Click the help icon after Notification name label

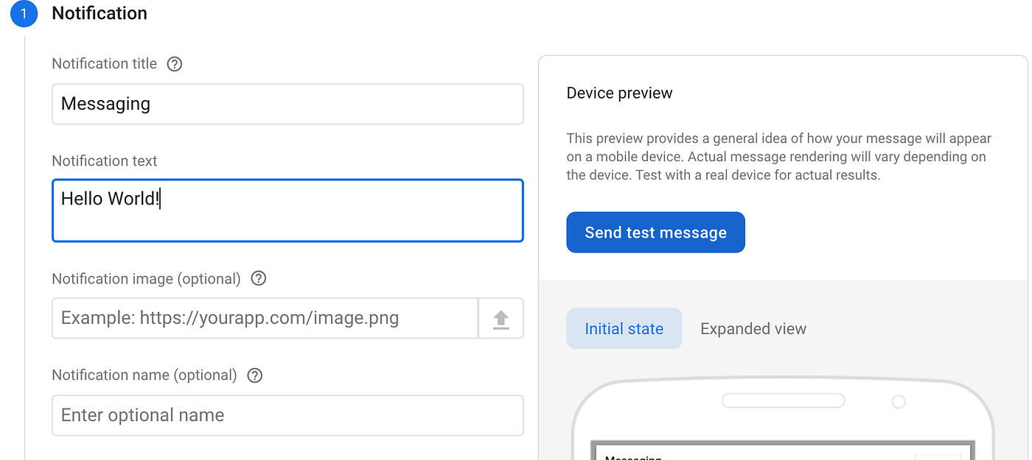pyautogui.click(x=254, y=375)
